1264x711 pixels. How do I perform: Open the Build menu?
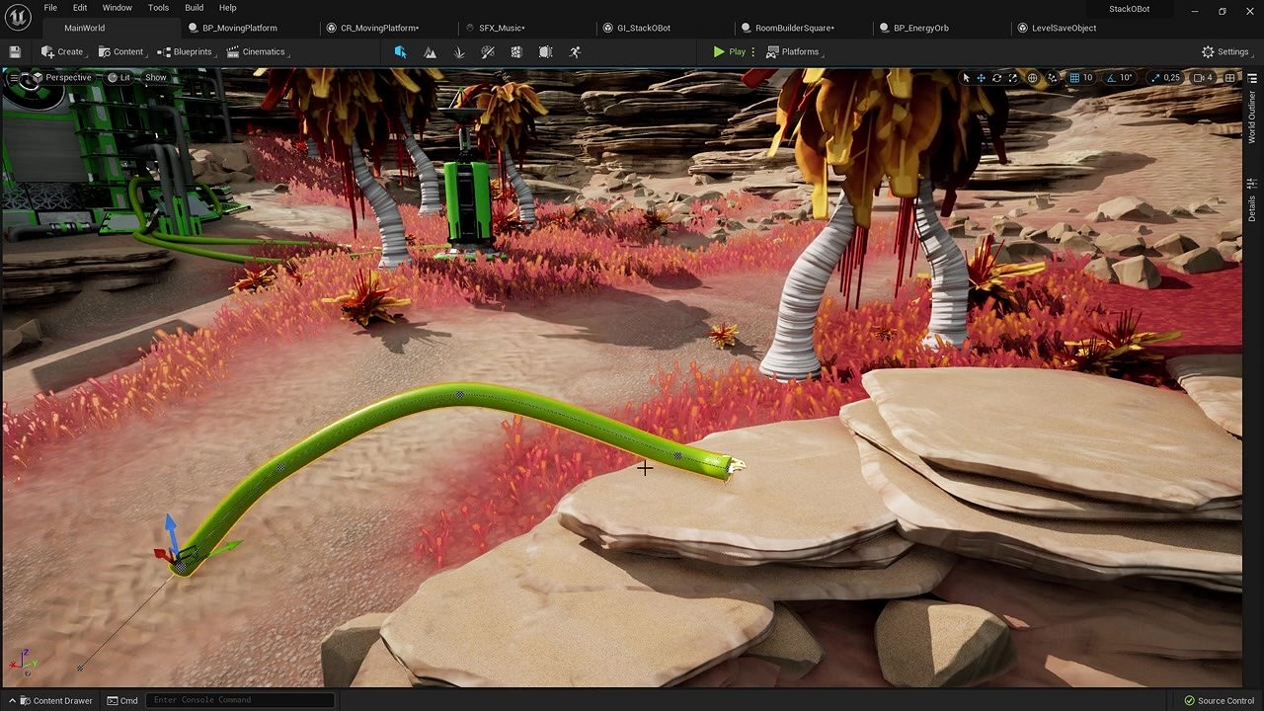(x=194, y=8)
